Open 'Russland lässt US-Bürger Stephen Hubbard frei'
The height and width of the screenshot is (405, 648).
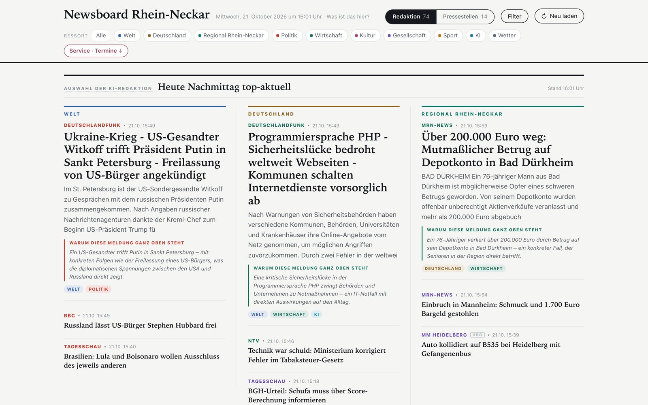(x=140, y=325)
